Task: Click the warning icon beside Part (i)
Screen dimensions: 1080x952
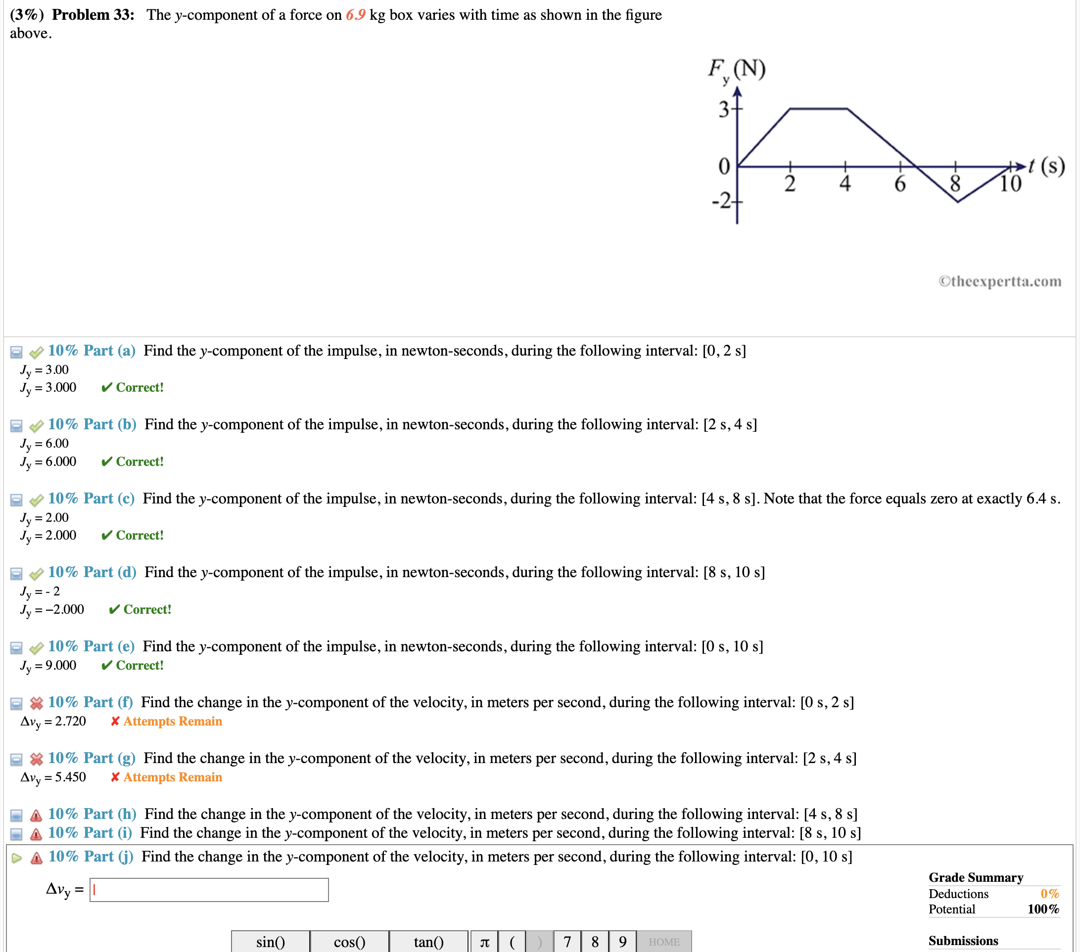Action: [x=36, y=833]
